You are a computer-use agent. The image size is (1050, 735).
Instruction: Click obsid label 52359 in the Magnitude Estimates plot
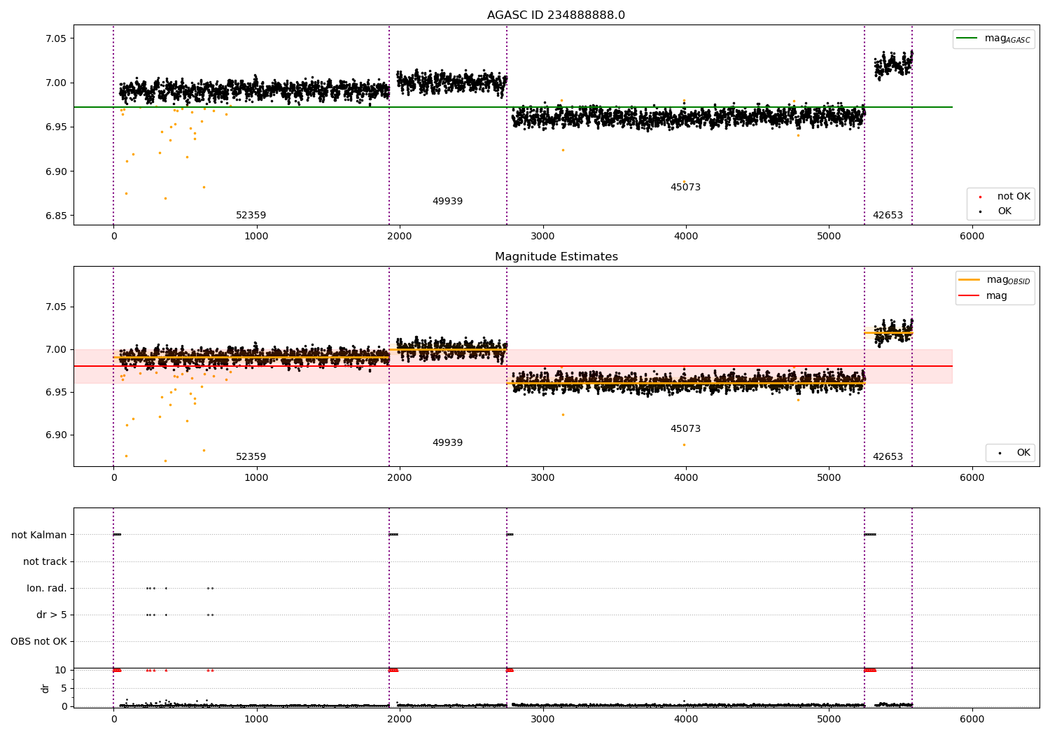click(x=251, y=457)
